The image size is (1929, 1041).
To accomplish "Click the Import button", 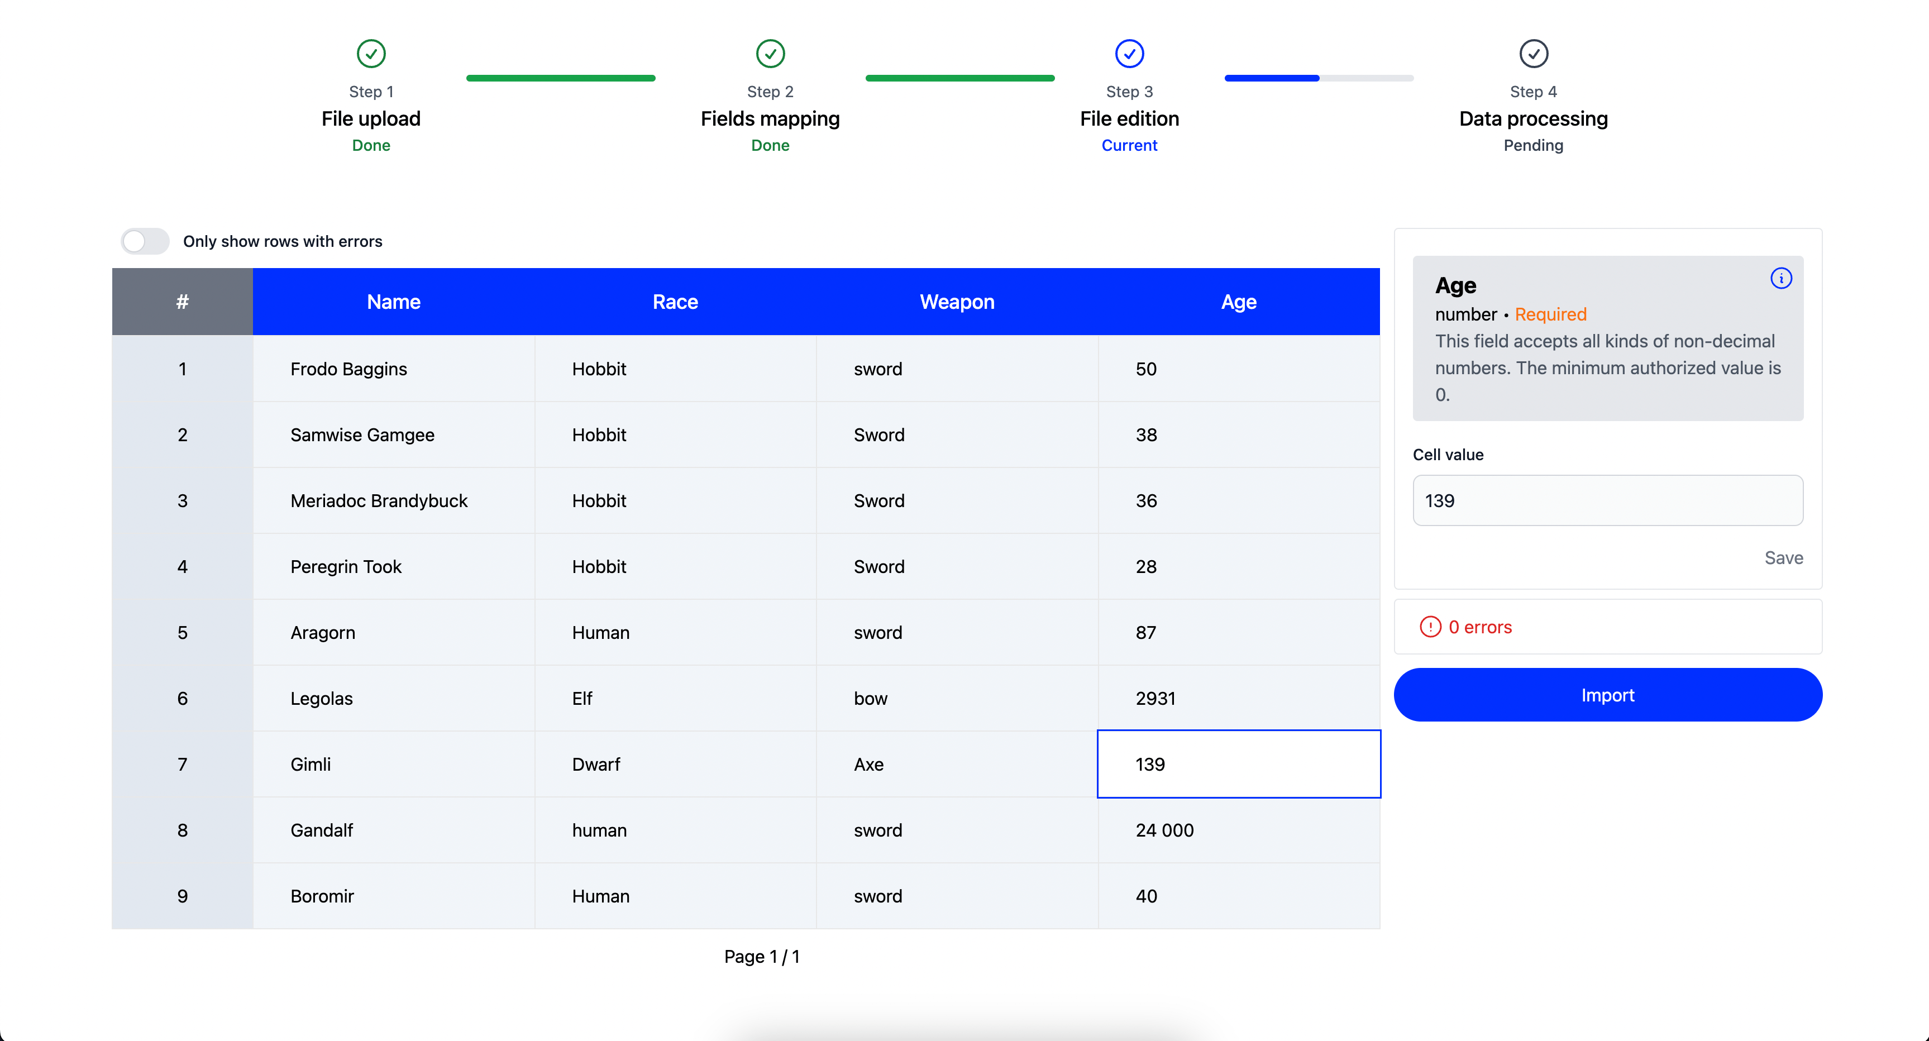I will click(1607, 695).
